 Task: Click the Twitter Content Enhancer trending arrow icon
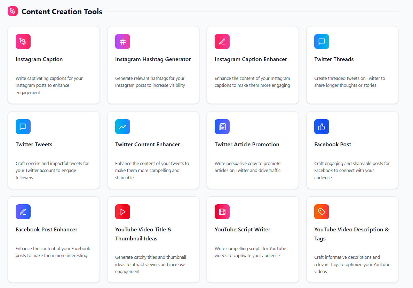[122, 126]
